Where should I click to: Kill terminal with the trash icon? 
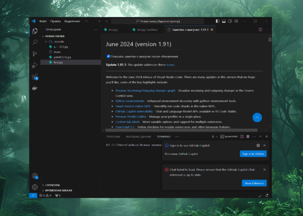[x=248, y=136]
